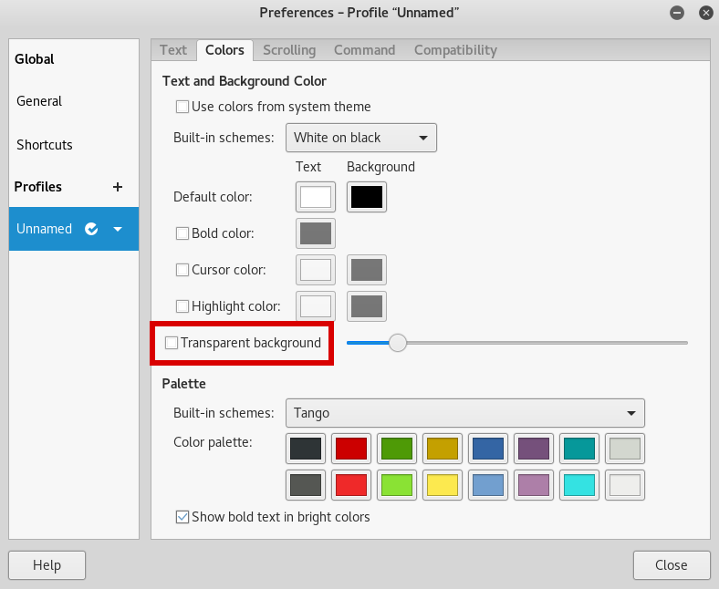
Task: Switch to the Scrolling tab
Action: click(289, 50)
